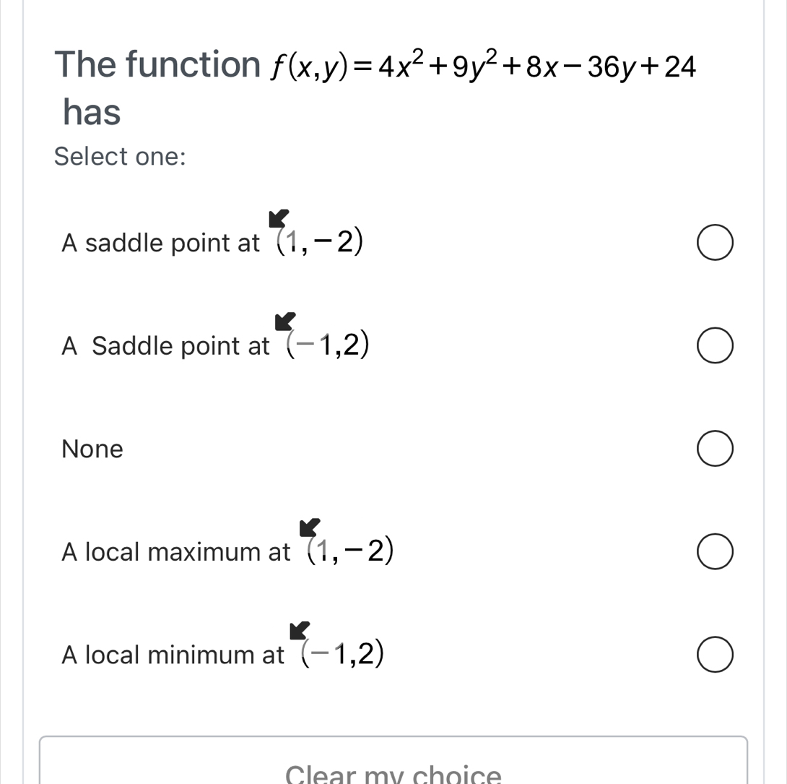Viewport: 787px width, 784px height.
Task: Choose radio button for Saddle point at (−1,2)
Action: pyautogui.click(x=716, y=347)
